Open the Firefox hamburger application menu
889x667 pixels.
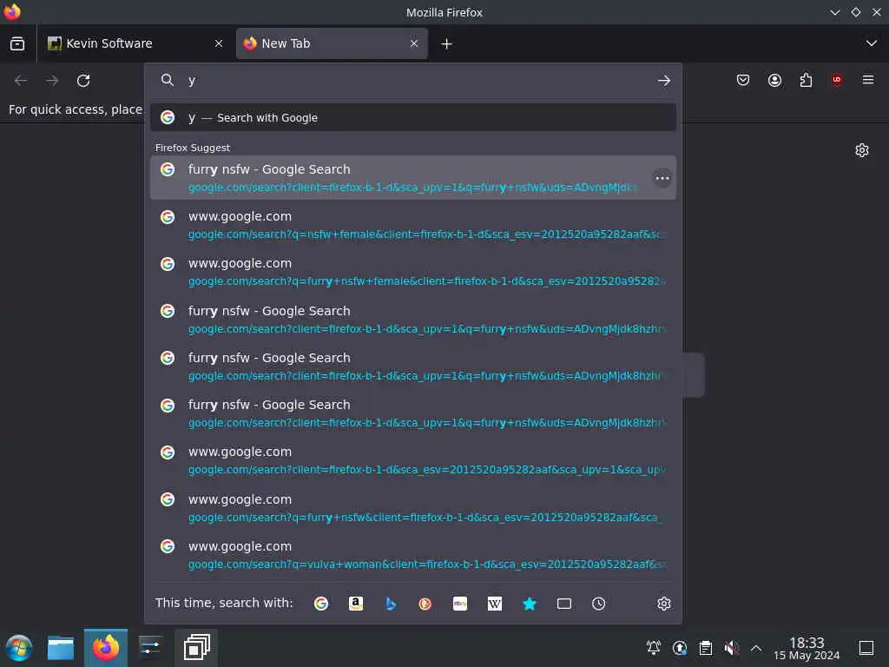point(868,81)
